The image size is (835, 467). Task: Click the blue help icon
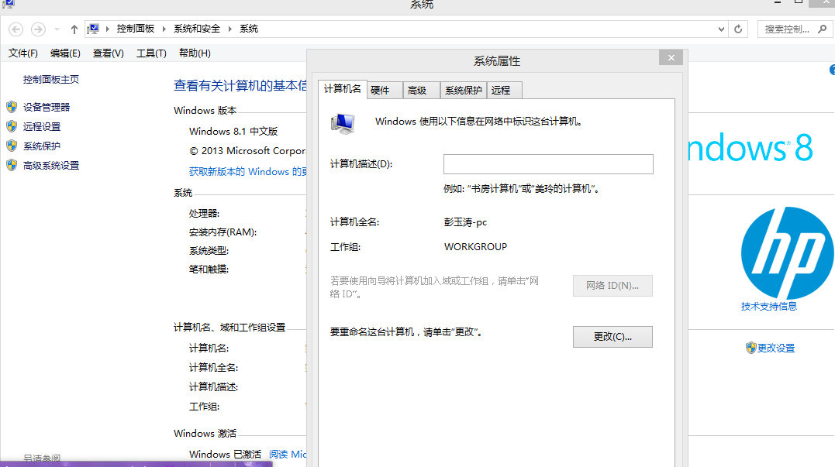(x=833, y=70)
